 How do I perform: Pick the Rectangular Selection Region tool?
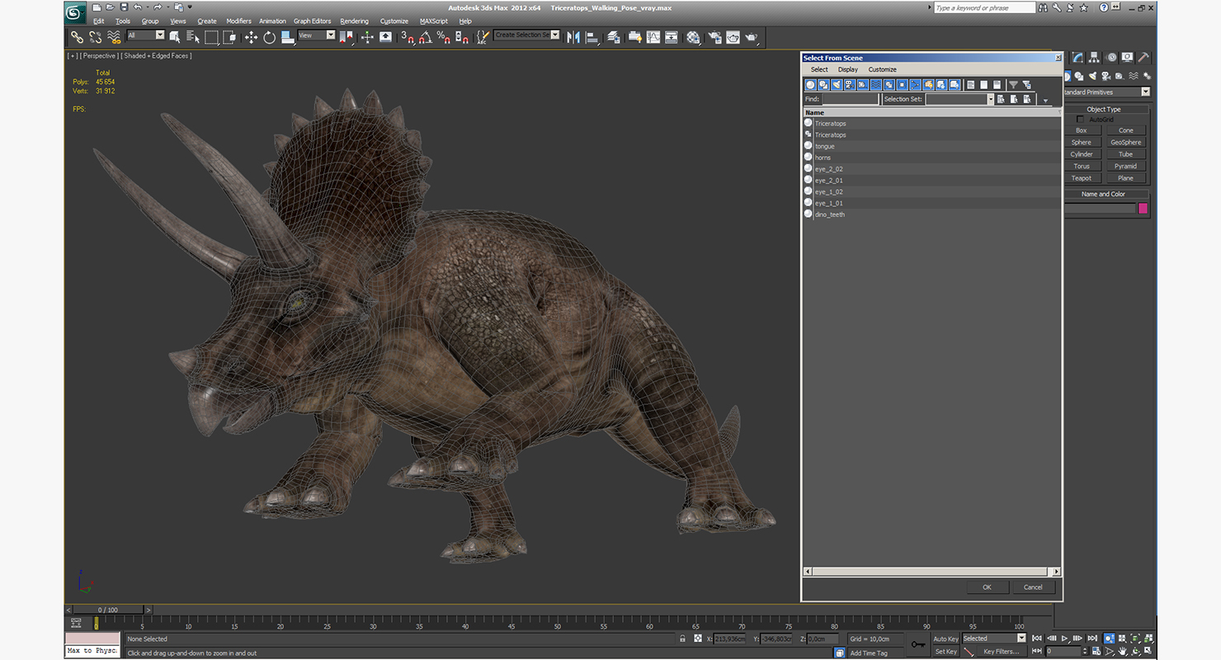point(212,37)
